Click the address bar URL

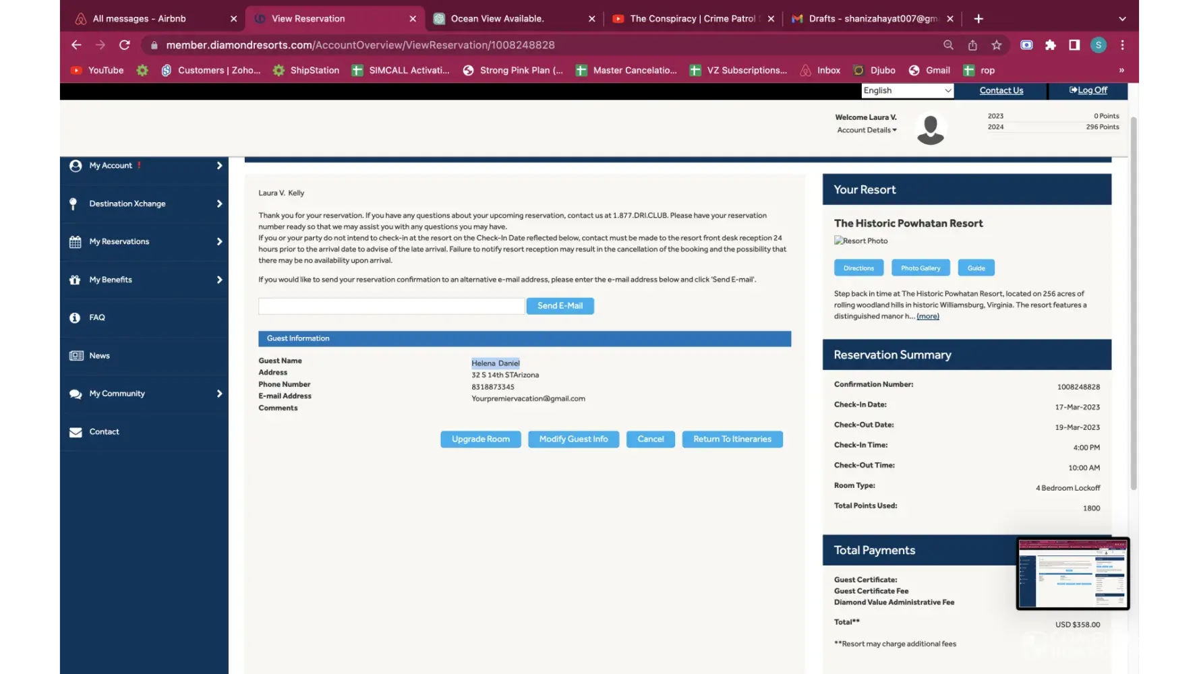tap(360, 45)
